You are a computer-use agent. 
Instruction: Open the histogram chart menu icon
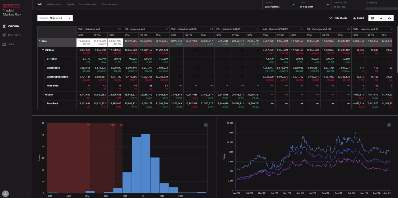pyautogui.click(x=206, y=125)
